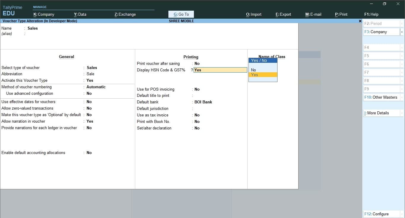Toggle 'Use as tax invoice' value
Screen dimensions: 405x218
pos(197,115)
